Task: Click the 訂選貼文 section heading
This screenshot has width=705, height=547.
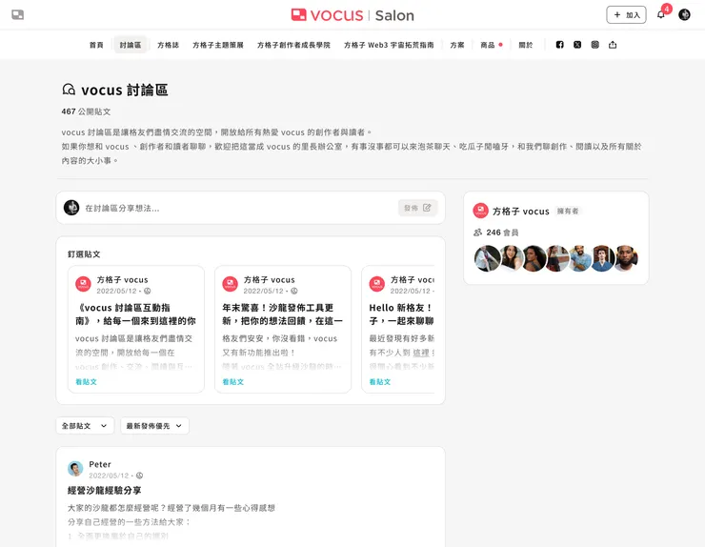Action: (x=84, y=254)
